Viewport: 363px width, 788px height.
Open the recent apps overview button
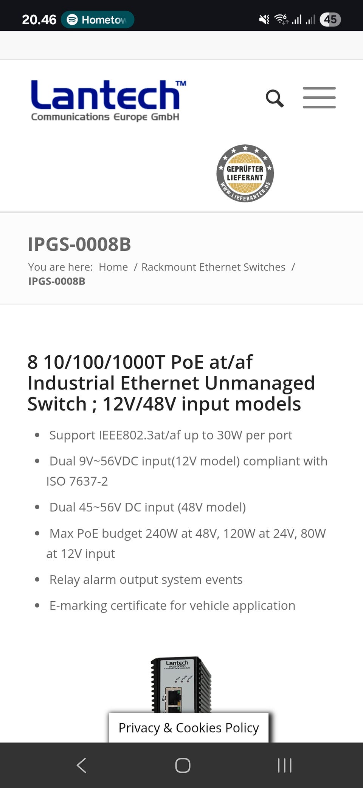pyautogui.click(x=284, y=765)
